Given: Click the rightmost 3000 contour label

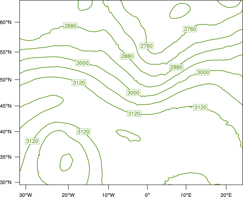Looking at the screenshot, I should [x=203, y=72].
